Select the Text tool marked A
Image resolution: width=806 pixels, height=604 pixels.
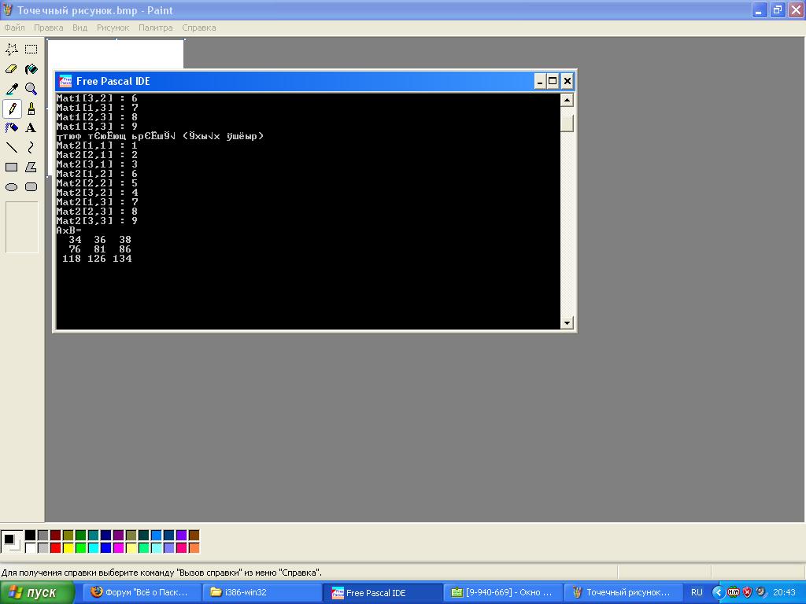(x=31, y=127)
